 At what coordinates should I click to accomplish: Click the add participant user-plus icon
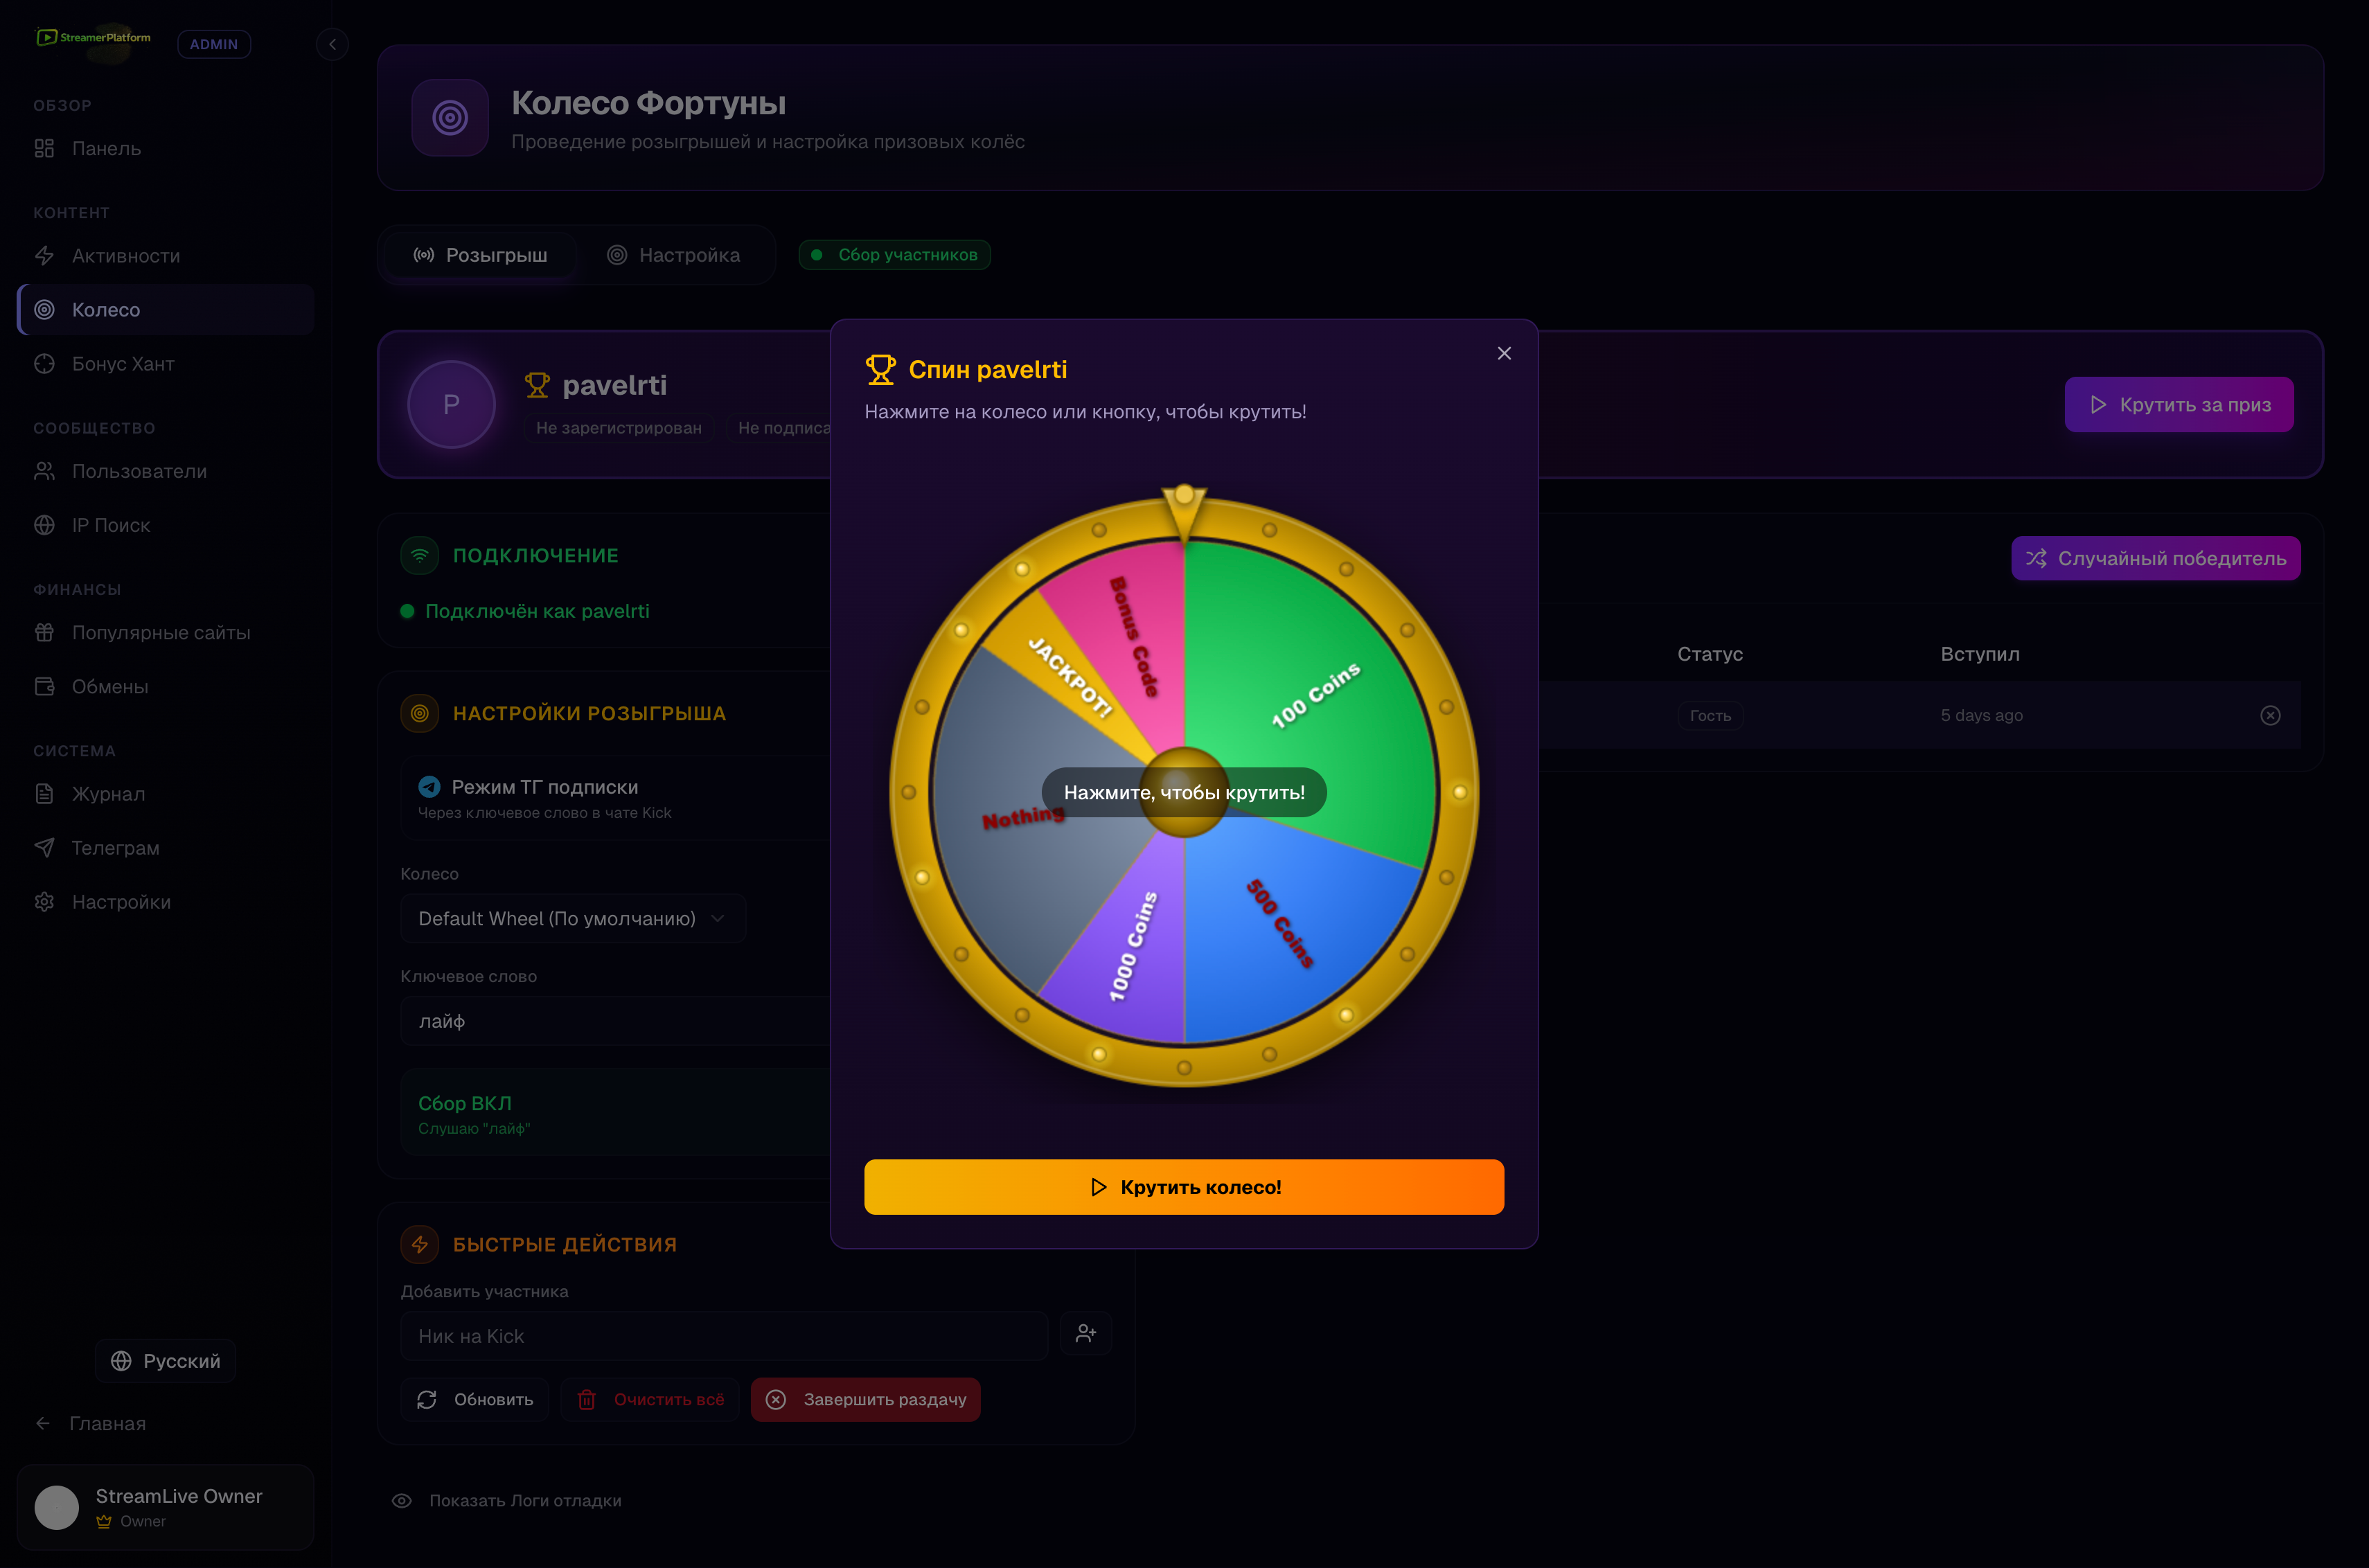(1086, 1334)
